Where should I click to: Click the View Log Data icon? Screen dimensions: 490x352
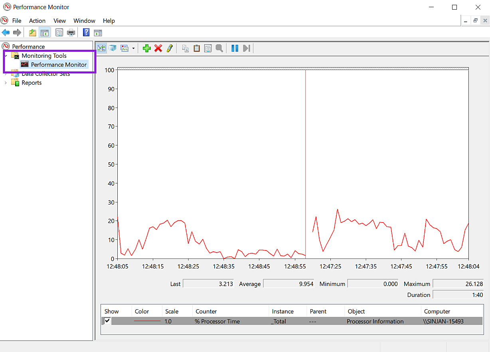click(113, 48)
